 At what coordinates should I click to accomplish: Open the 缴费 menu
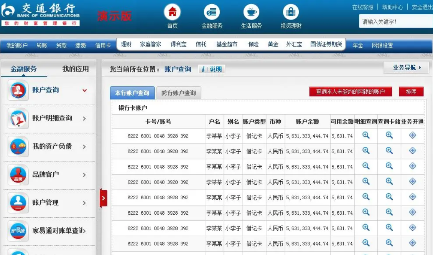(81, 45)
